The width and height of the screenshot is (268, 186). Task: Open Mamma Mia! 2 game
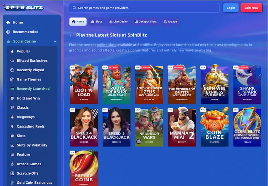pyautogui.click(x=182, y=127)
